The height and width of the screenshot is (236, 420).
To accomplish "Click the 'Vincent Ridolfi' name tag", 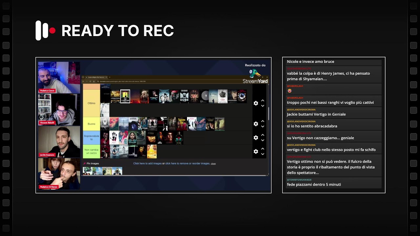I will (x=47, y=123).
